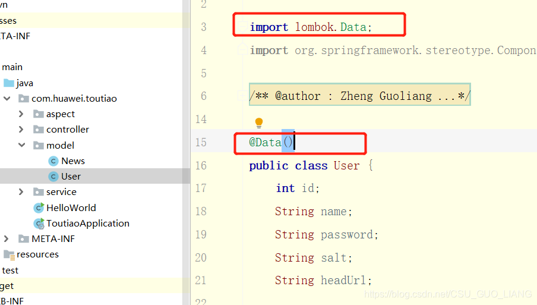This screenshot has width=537, height=305.
Task: Click line number 15 in the gutter
Action: tap(201, 142)
